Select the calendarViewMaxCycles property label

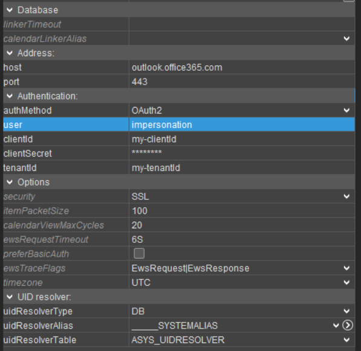[54, 225]
